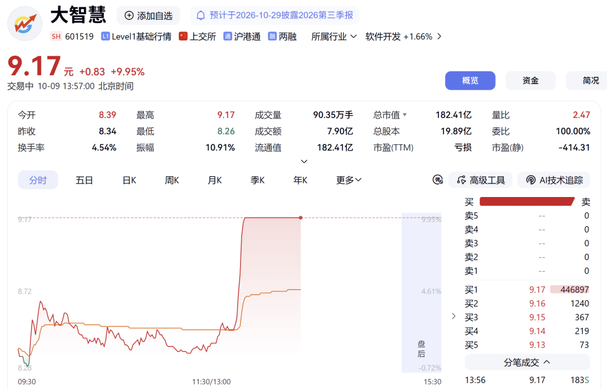
Task: Click the 换手率 value 4.54%
Action: click(104, 147)
